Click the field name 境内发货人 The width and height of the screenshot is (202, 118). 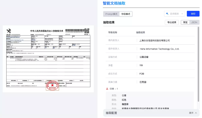pyautogui.click(x=114, y=40)
